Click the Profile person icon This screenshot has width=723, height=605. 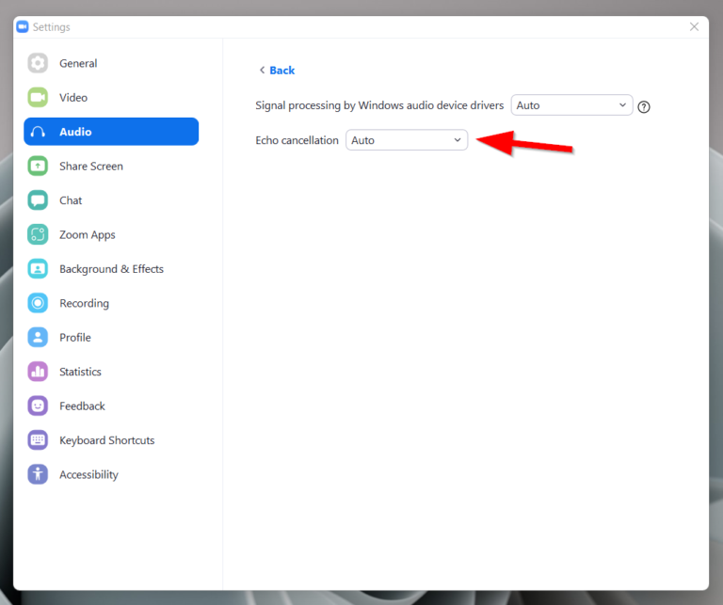pyautogui.click(x=38, y=337)
